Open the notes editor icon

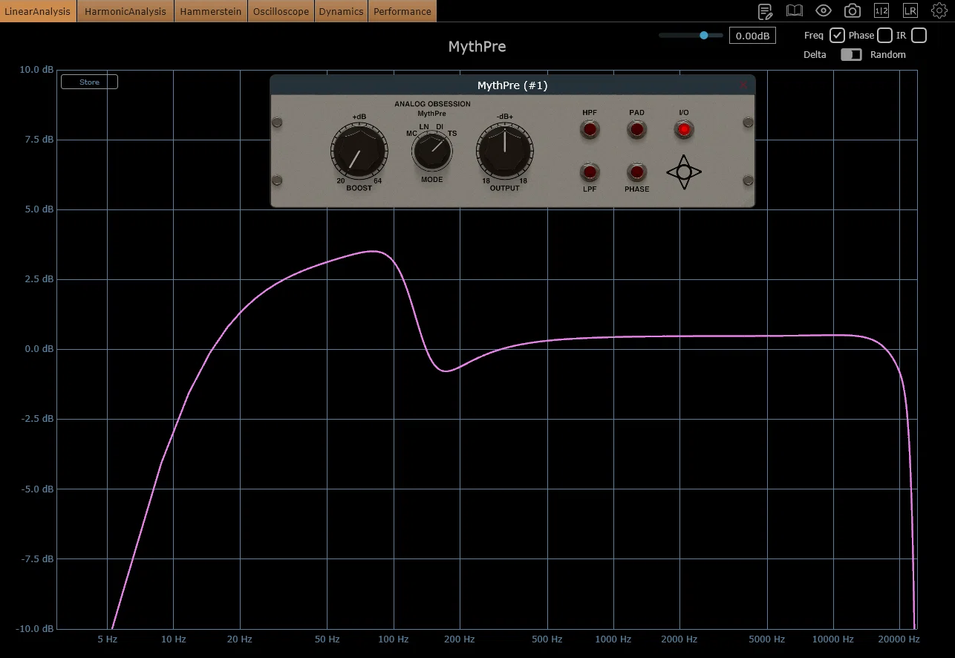click(x=765, y=11)
